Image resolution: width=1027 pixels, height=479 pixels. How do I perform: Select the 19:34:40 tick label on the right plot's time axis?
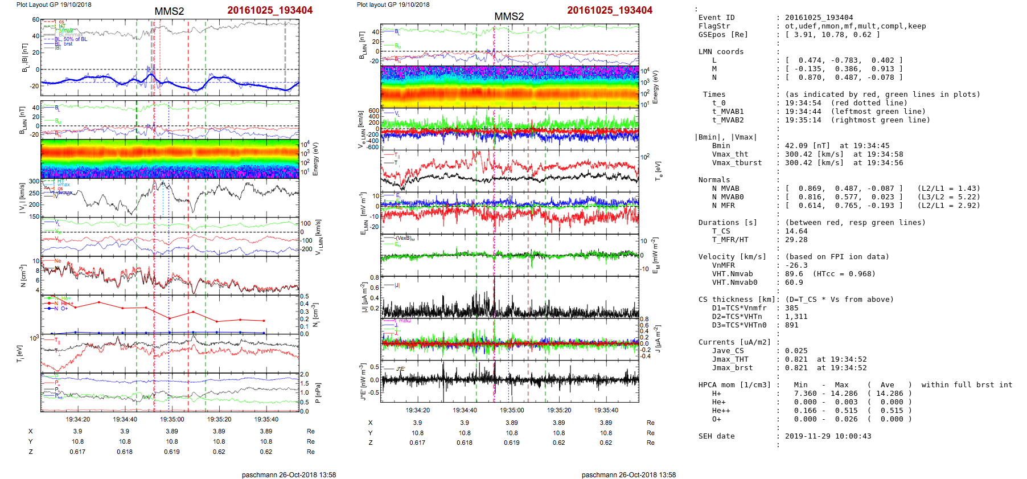point(465,410)
